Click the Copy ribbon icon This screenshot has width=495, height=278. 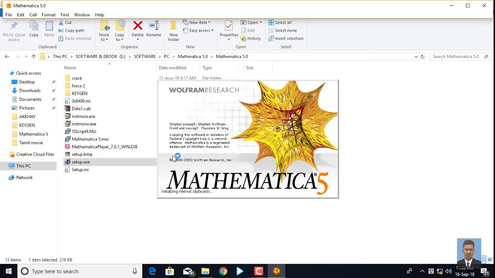click(x=34, y=26)
